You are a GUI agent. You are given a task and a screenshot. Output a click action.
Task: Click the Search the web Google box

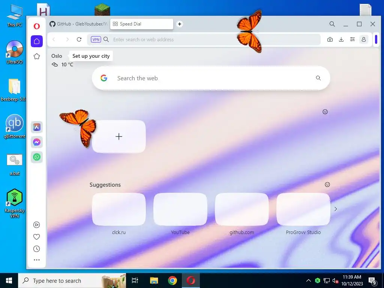click(x=211, y=78)
